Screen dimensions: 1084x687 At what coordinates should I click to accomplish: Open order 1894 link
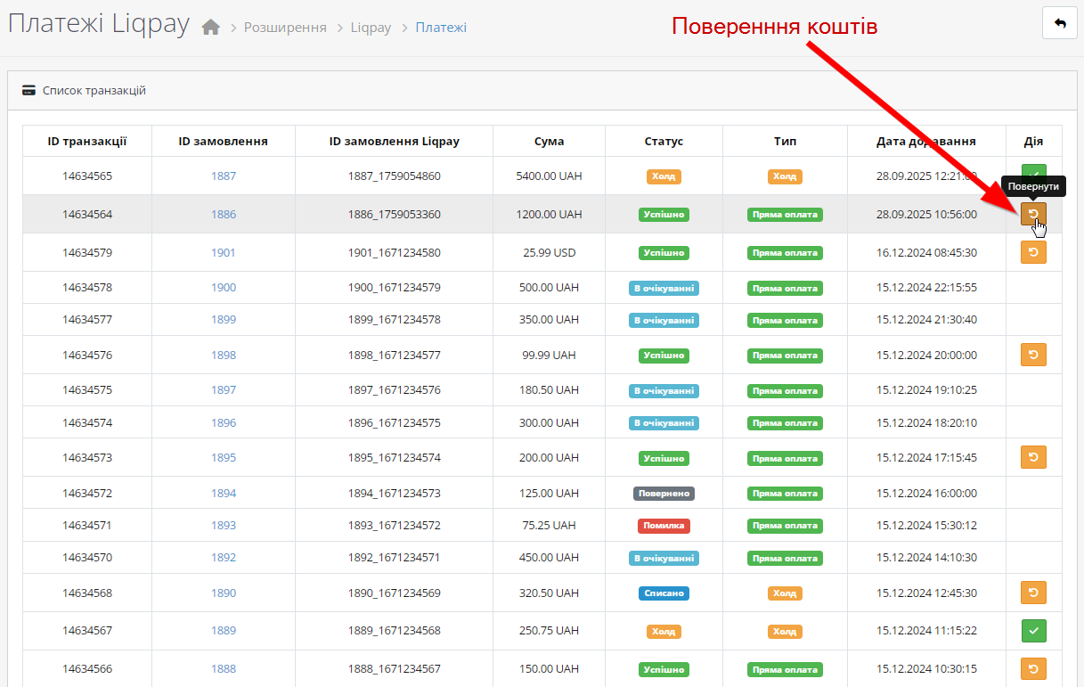224,493
